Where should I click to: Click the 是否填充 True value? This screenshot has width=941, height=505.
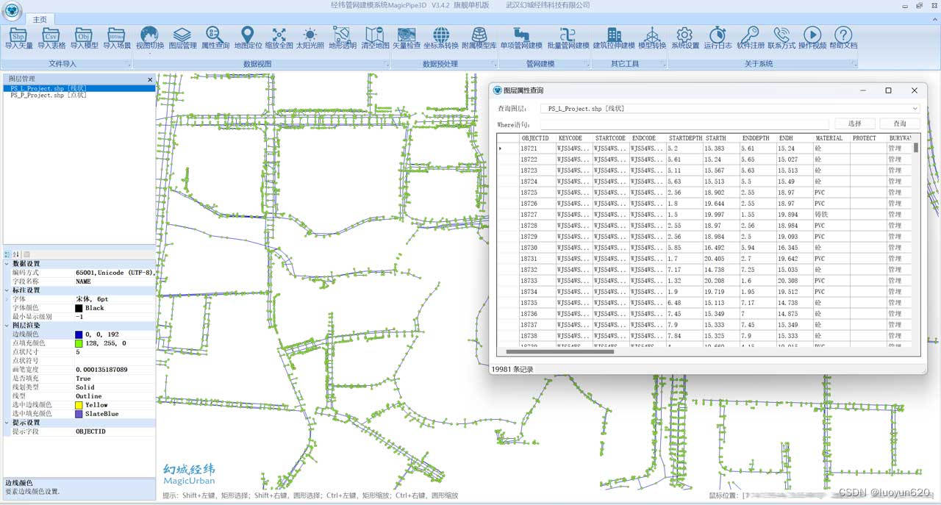[114, 379]
